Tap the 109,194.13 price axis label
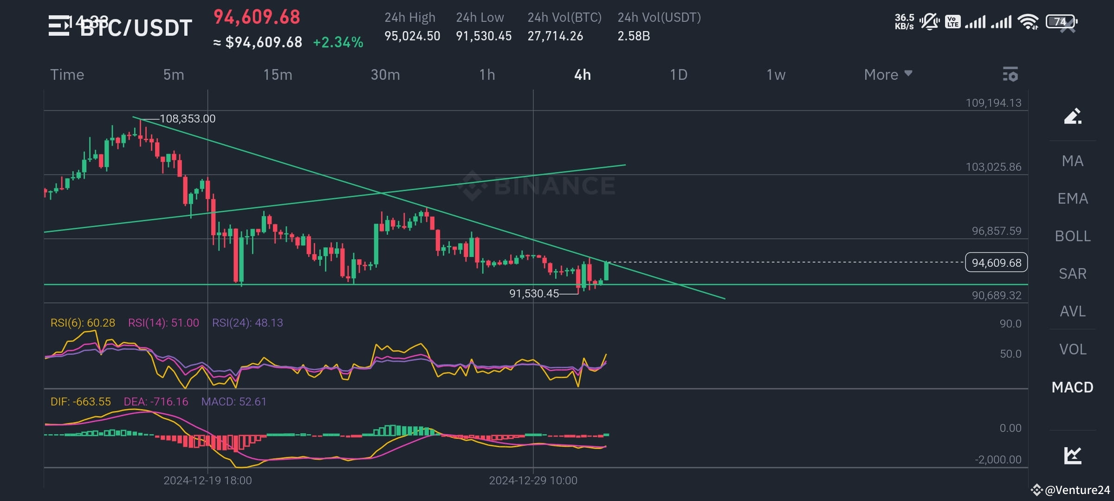Image resolution: width=1114 pixels, height=501 pixels. (x=993, y=103)
